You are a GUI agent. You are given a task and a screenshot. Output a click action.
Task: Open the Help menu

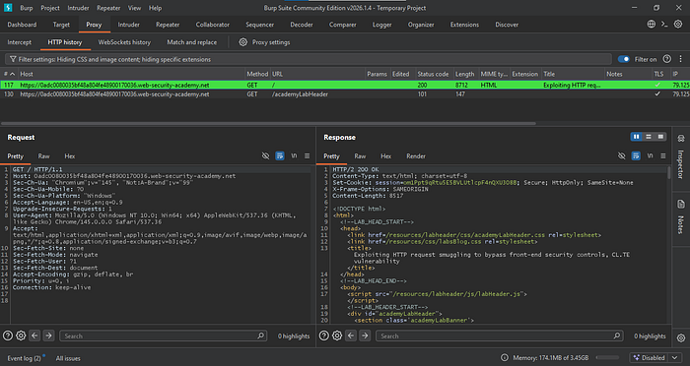pos(155,8)
